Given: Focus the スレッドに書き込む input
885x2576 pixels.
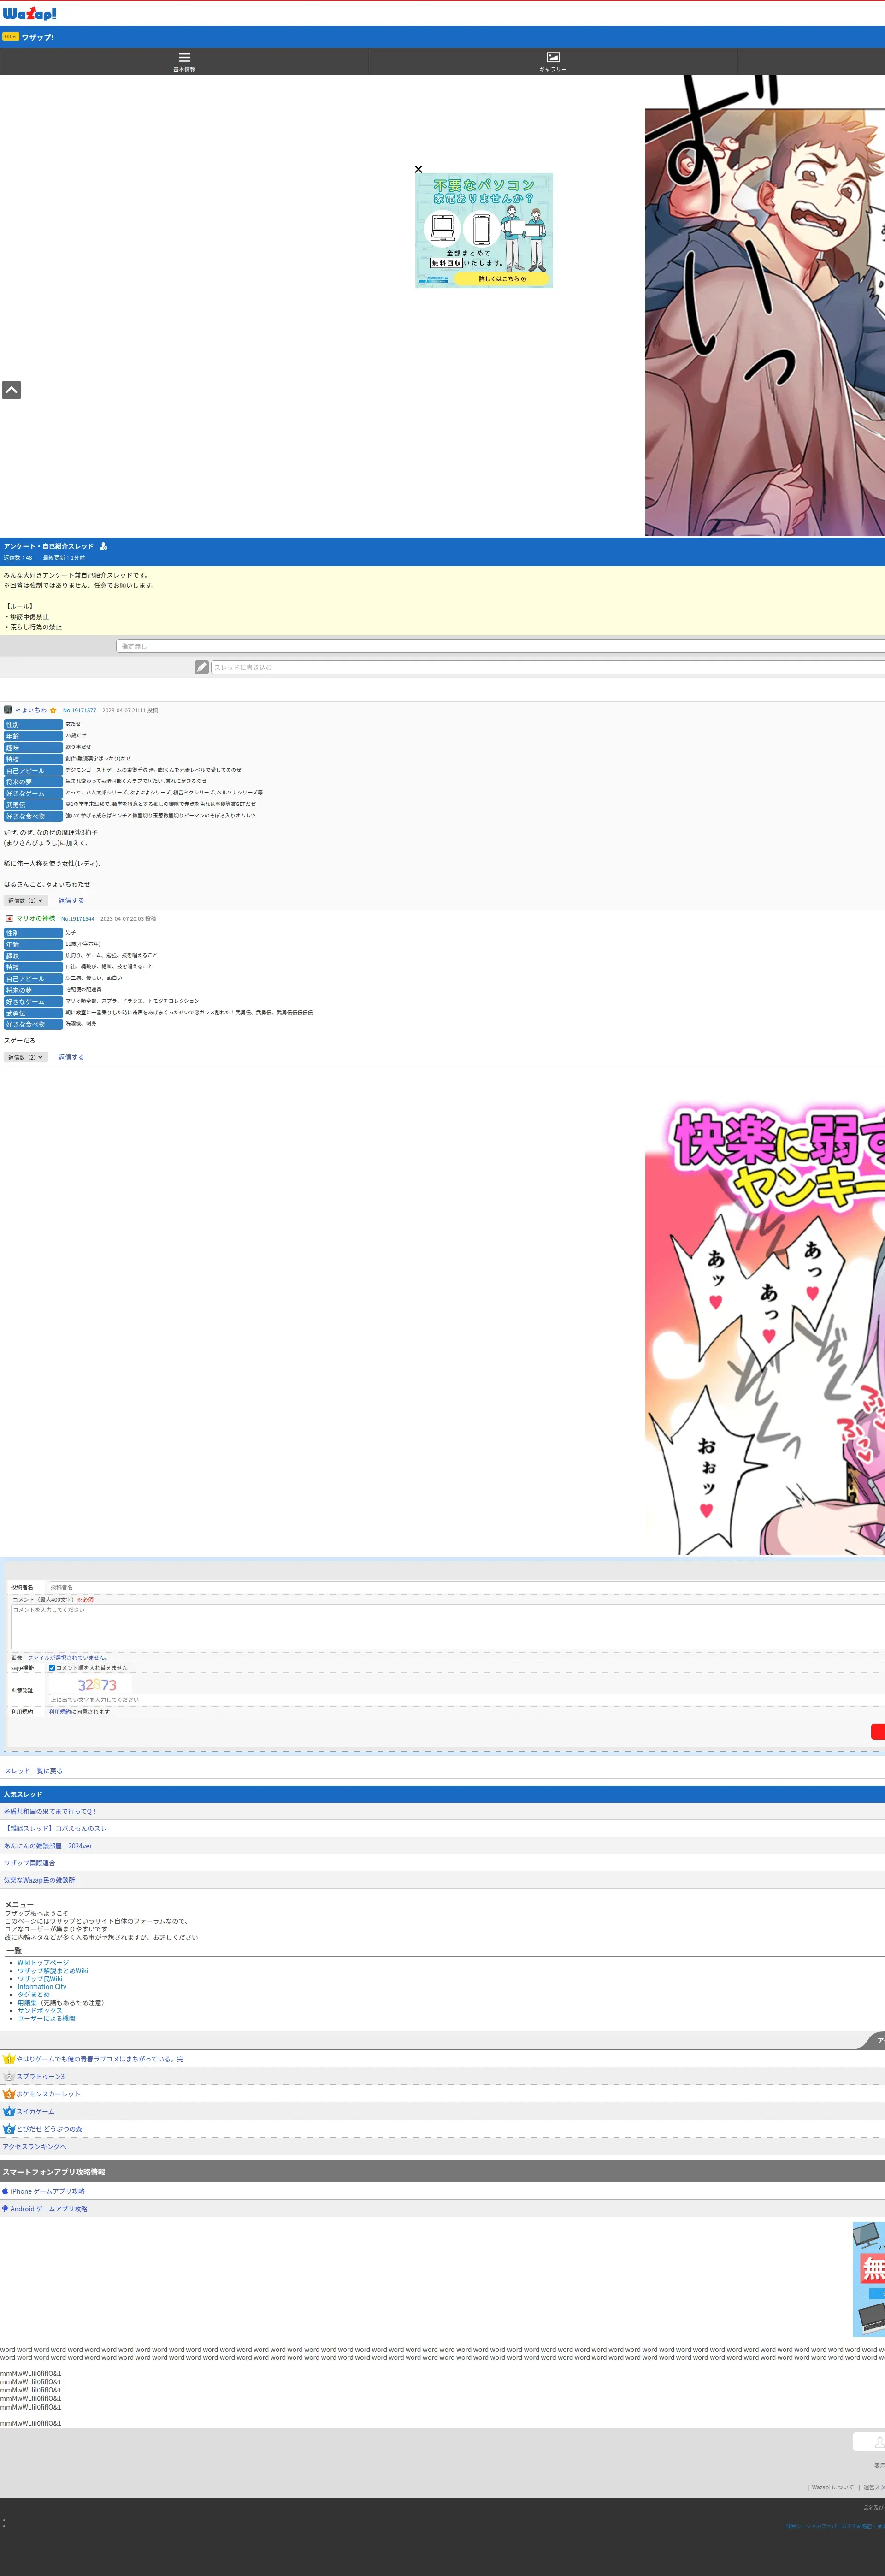Looking at the screenshot, I should click(x=548, y=667).
